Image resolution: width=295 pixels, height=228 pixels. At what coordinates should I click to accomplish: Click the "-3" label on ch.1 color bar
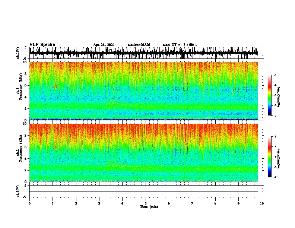[275, 75]
